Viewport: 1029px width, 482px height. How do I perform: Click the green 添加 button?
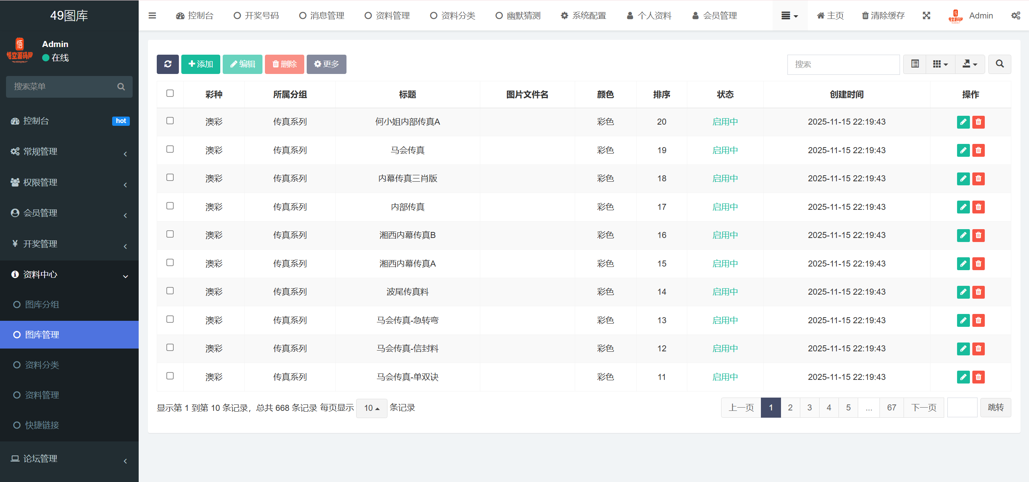pos(201,64)
